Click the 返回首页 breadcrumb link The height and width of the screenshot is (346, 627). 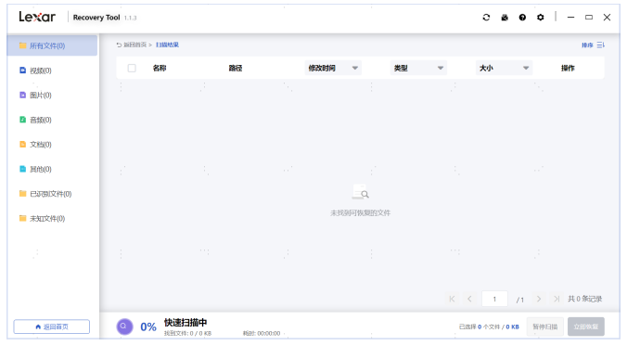132,45
